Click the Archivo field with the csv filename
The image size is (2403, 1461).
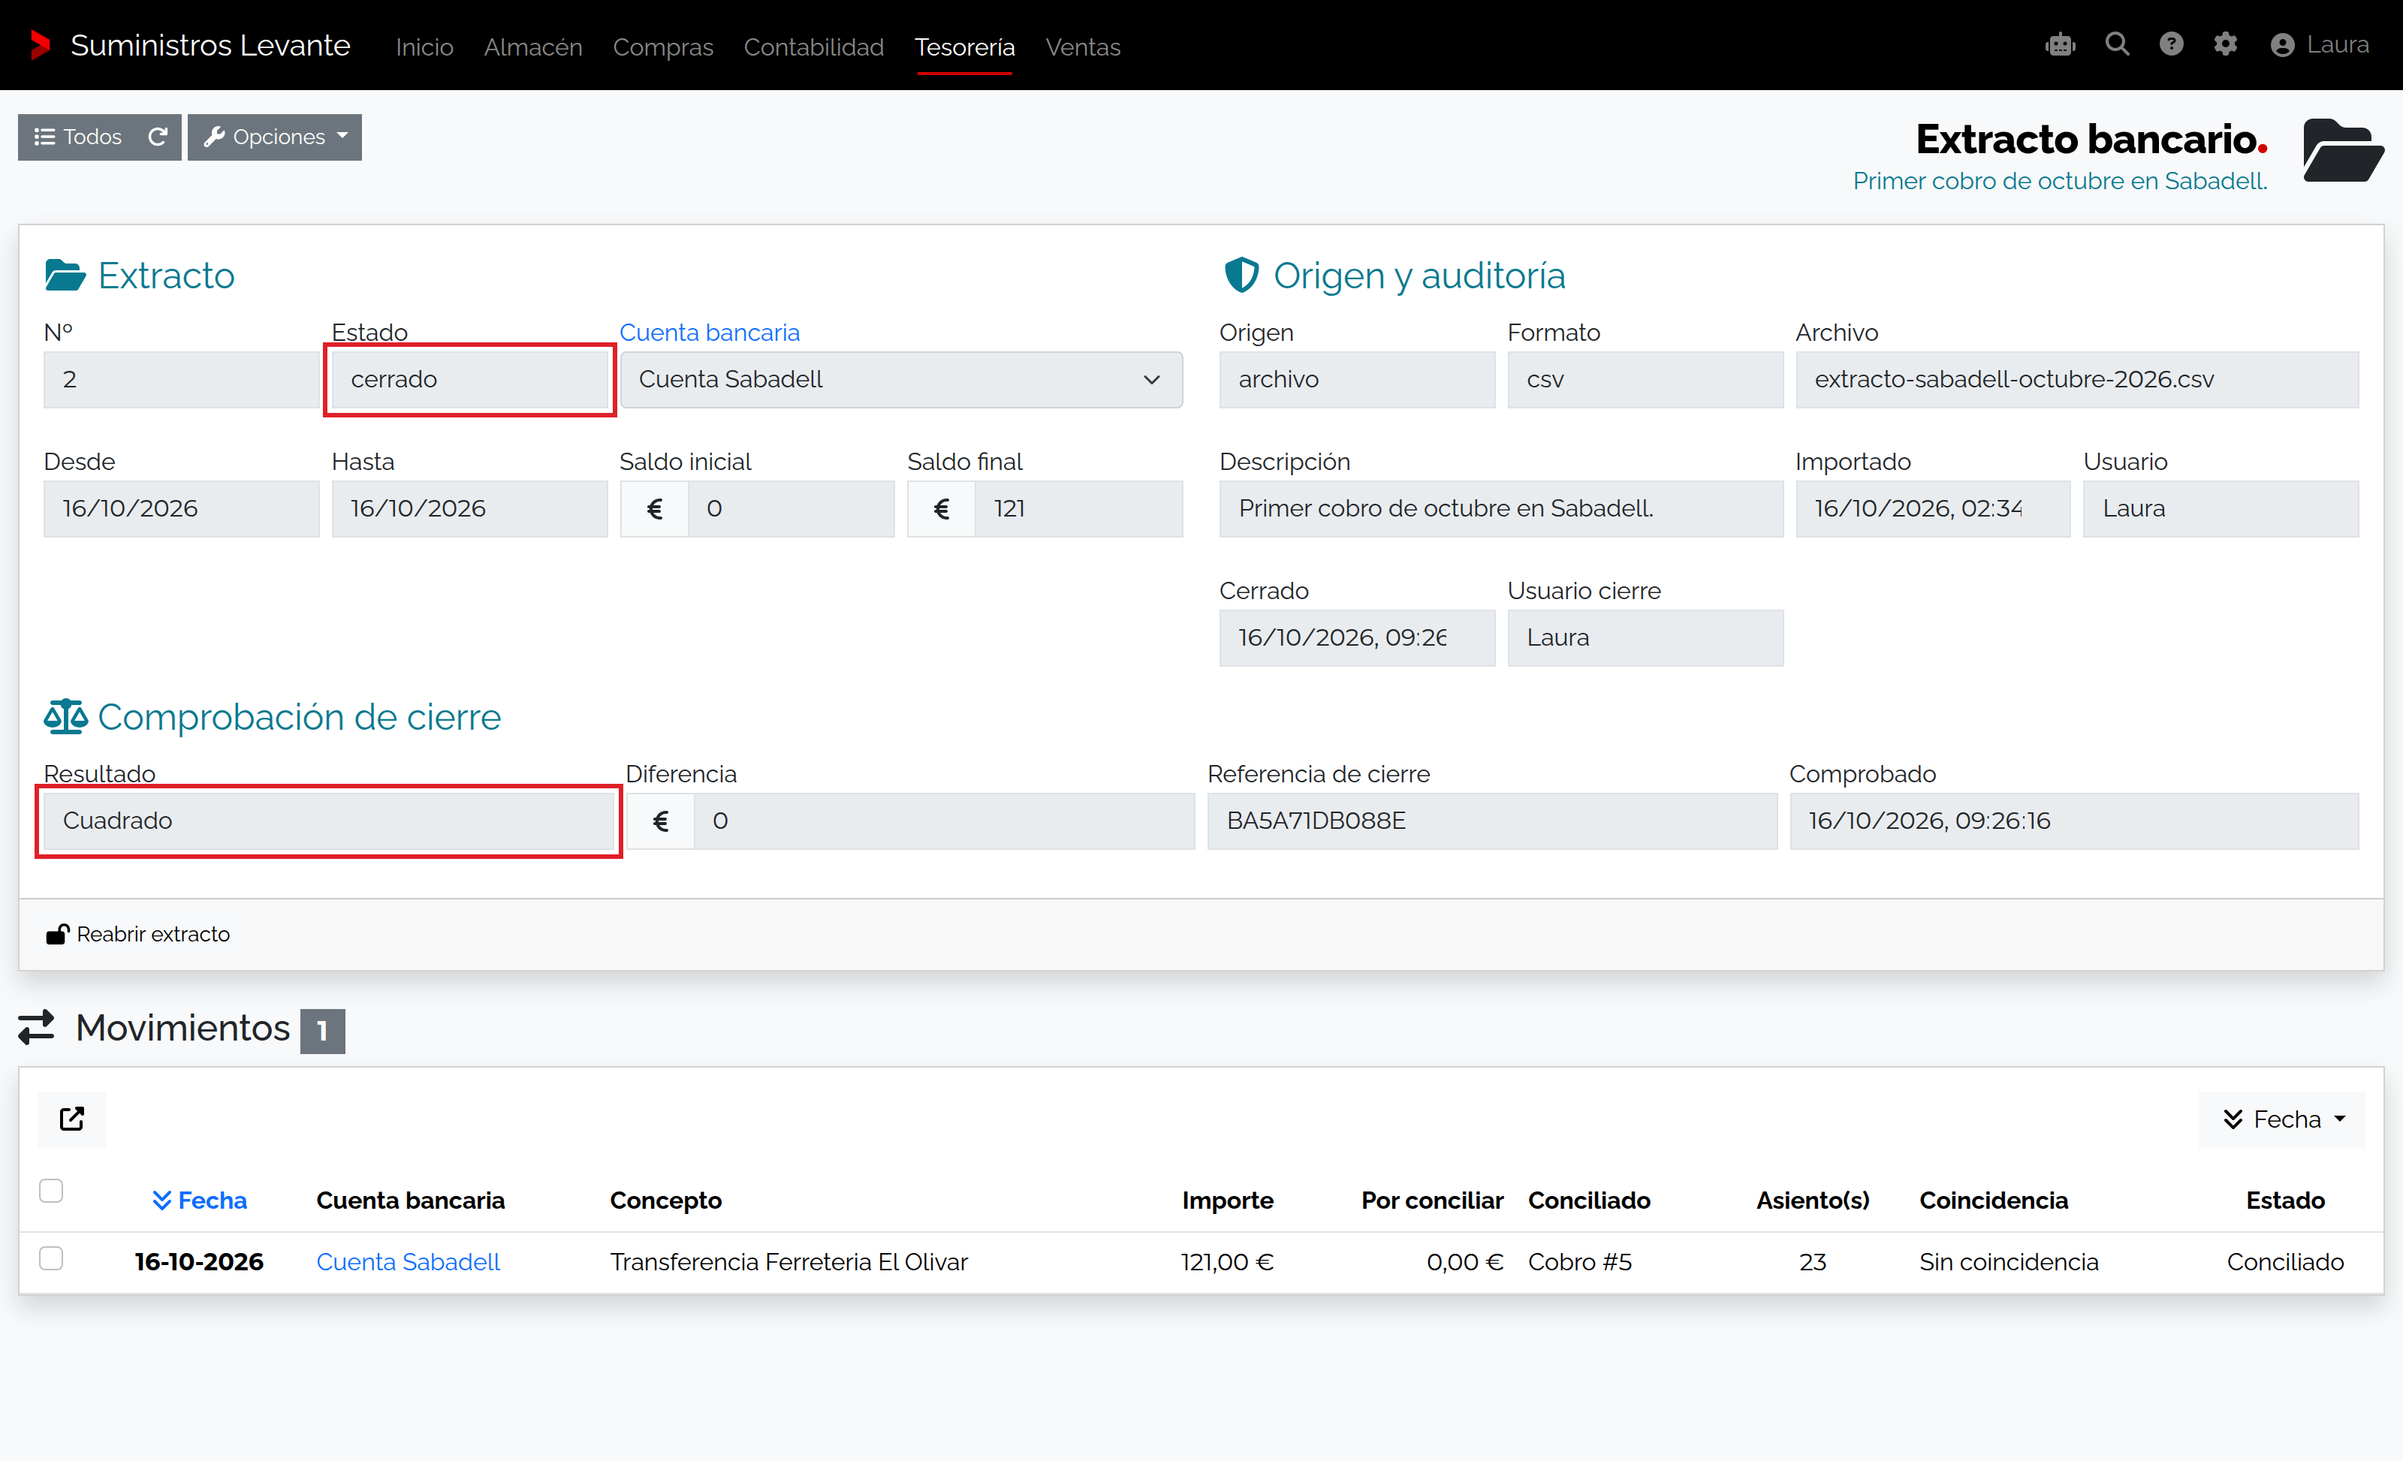(2077, 379)
